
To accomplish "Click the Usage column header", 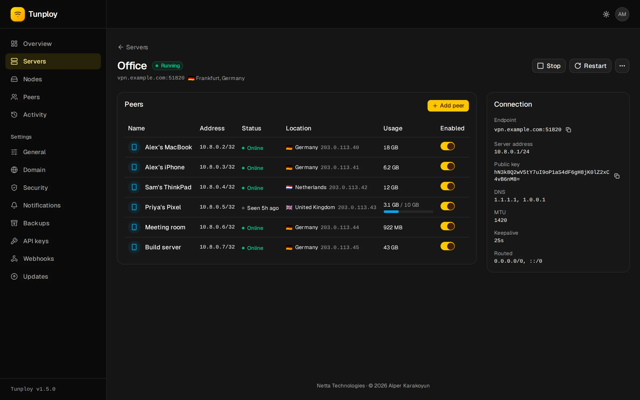I will (x=393, y=128).
